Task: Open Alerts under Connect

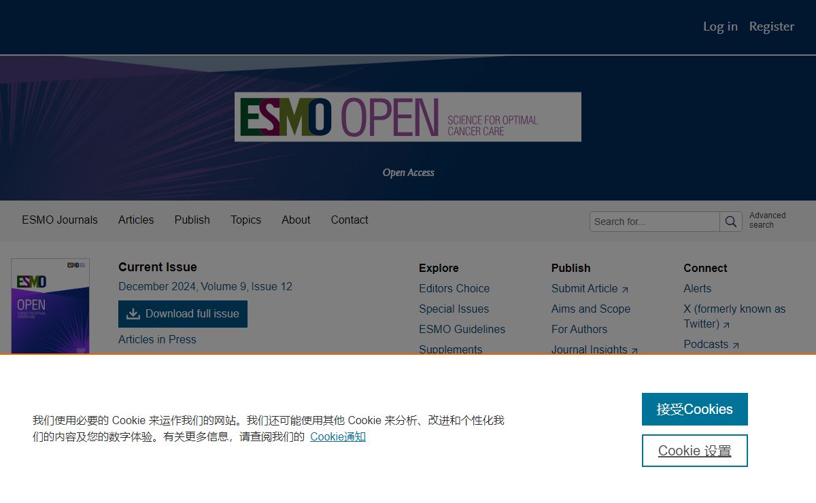Action: (x=697, y=289)
